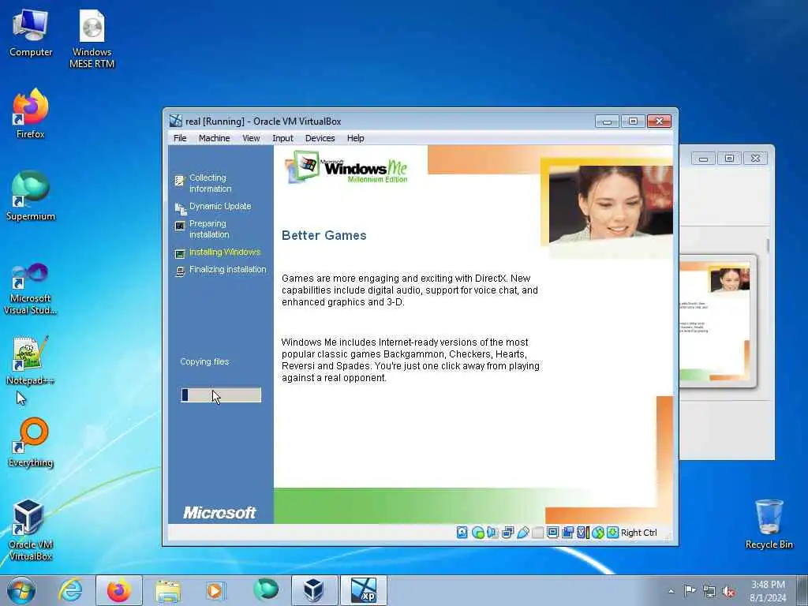The width and height of the screenshot is (808, 606).
Task: Open the Windows Start menu orb
Action: coord(21,590)
